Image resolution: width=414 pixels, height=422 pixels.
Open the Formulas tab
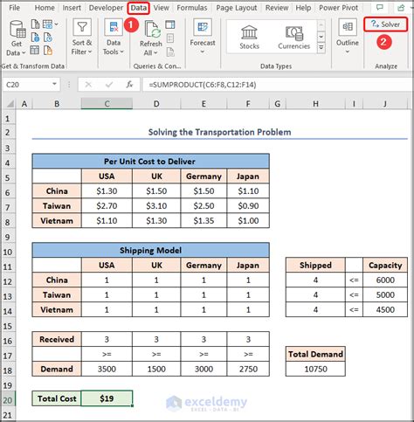[192, 8]
